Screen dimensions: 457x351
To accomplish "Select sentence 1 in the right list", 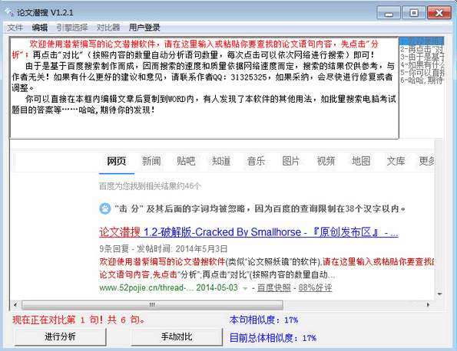I will pos(422,41).
